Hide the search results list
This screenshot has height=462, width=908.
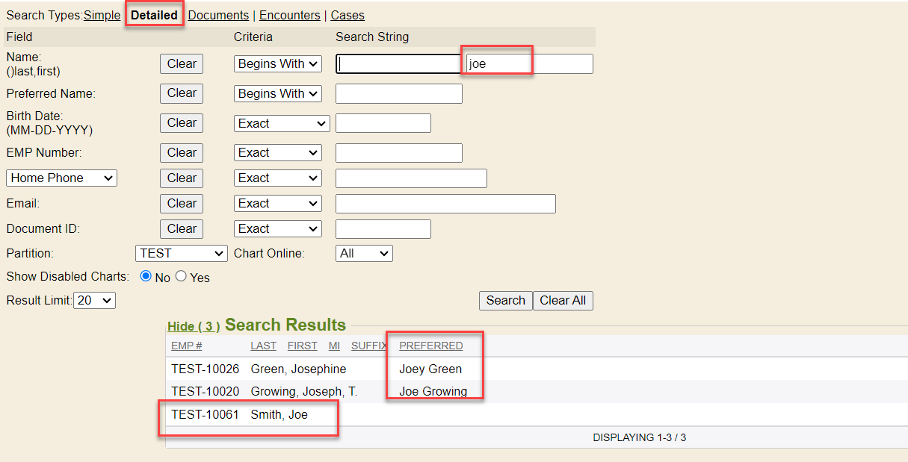point(194,326)
